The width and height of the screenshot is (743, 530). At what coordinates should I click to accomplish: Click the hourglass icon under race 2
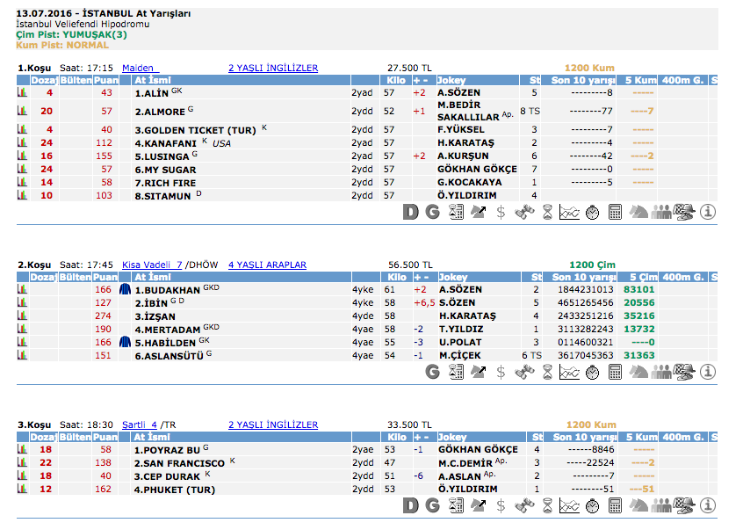(x=546, y=372)
